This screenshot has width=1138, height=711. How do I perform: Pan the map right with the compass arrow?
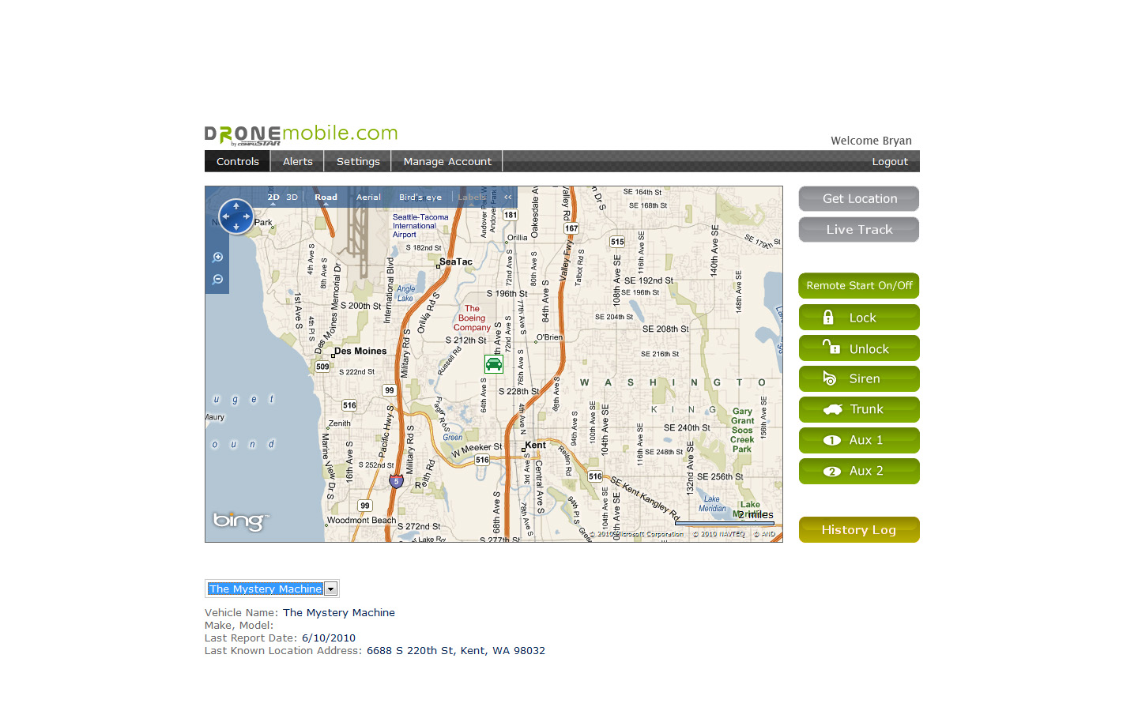click(247, 216)
